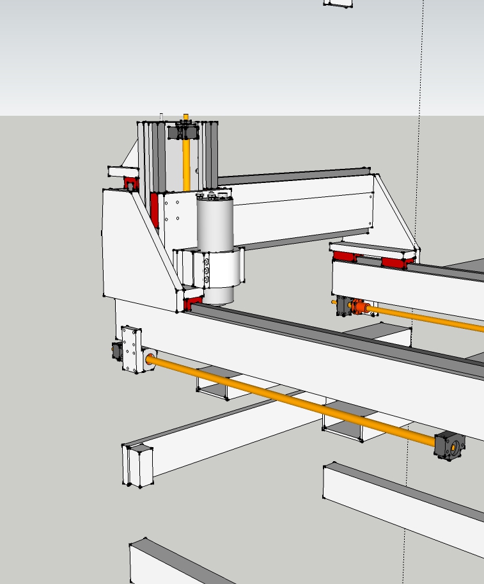Select the stepper motor atop the Z-axis
The height and width of the screenshot is (584, 484).
click(x=183, y=132)
